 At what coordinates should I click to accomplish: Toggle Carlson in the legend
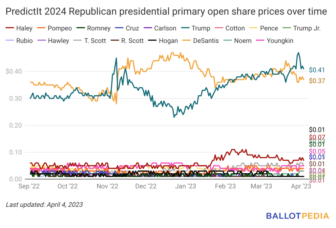click(160, 28)
